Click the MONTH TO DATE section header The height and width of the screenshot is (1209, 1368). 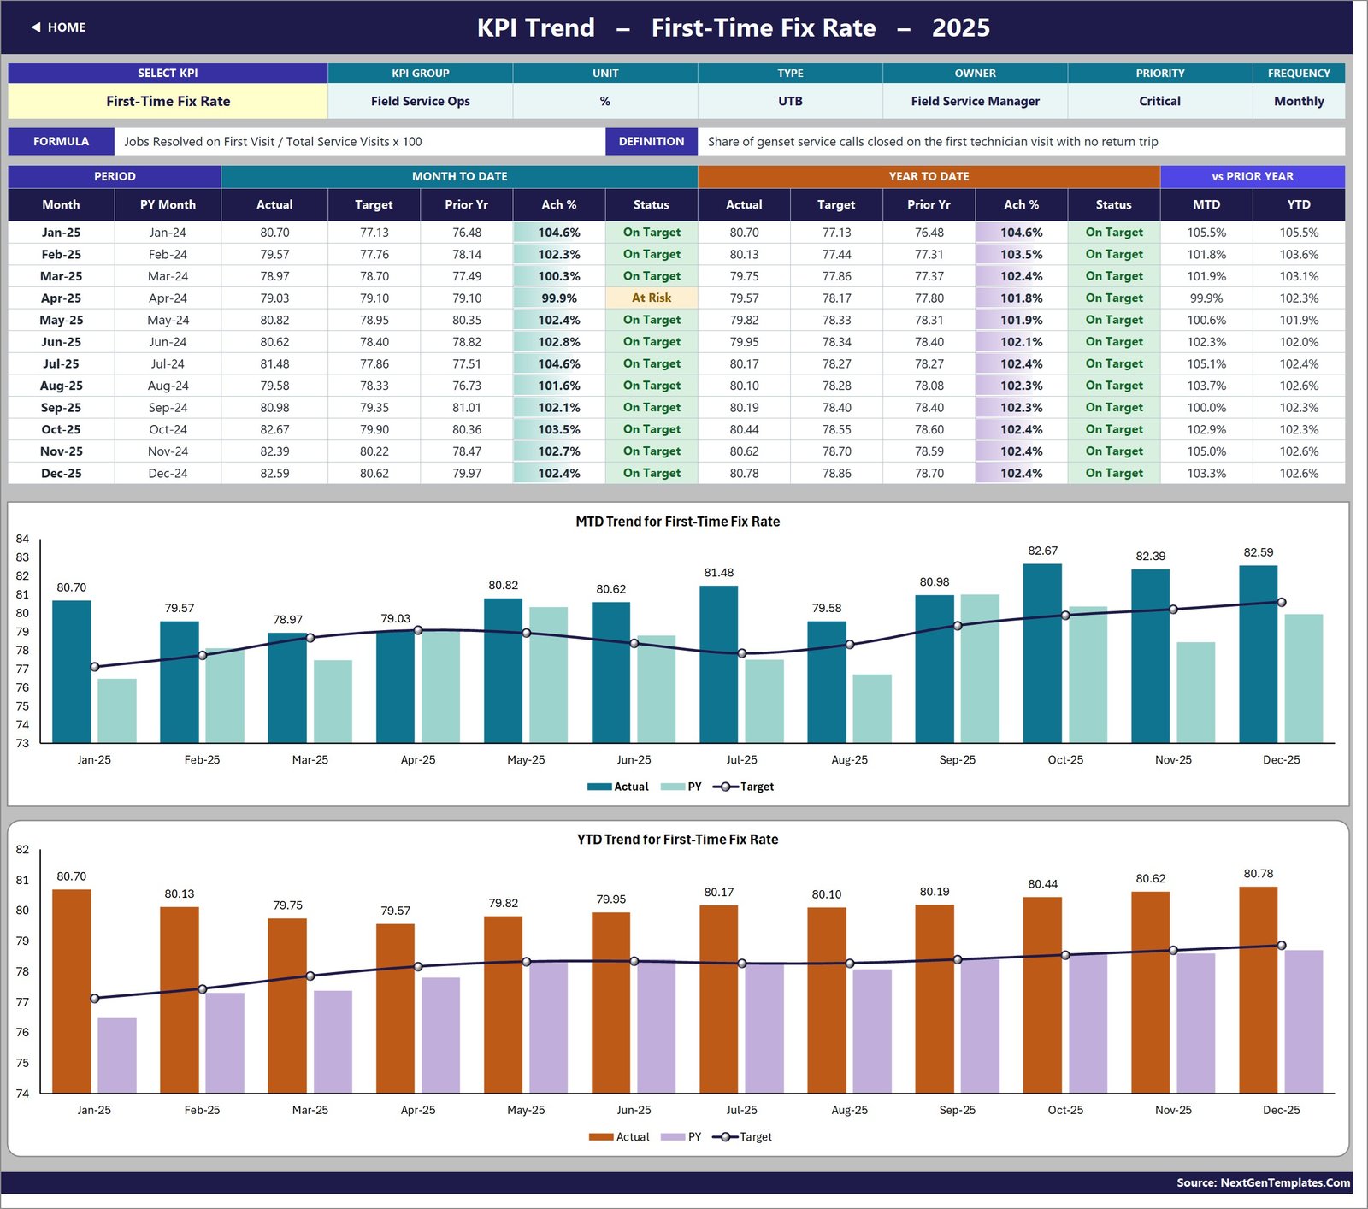click(x=459, y=176)
